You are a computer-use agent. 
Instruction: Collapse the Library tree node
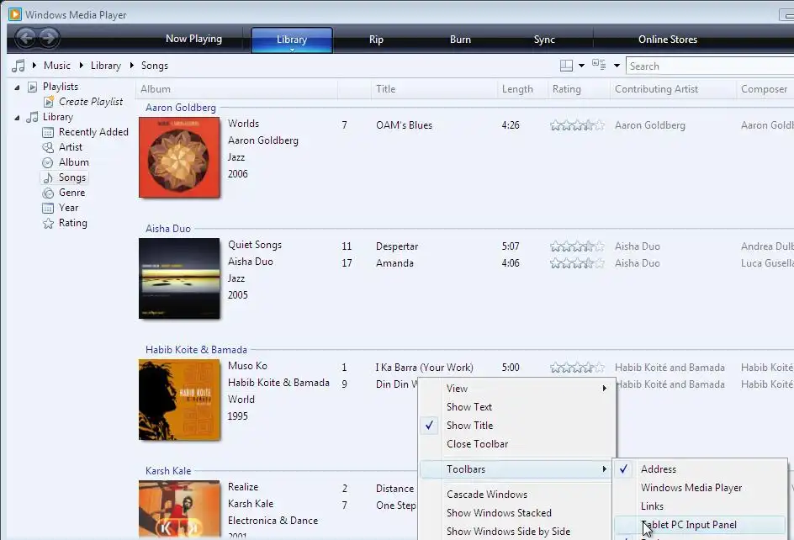point(17,118)
